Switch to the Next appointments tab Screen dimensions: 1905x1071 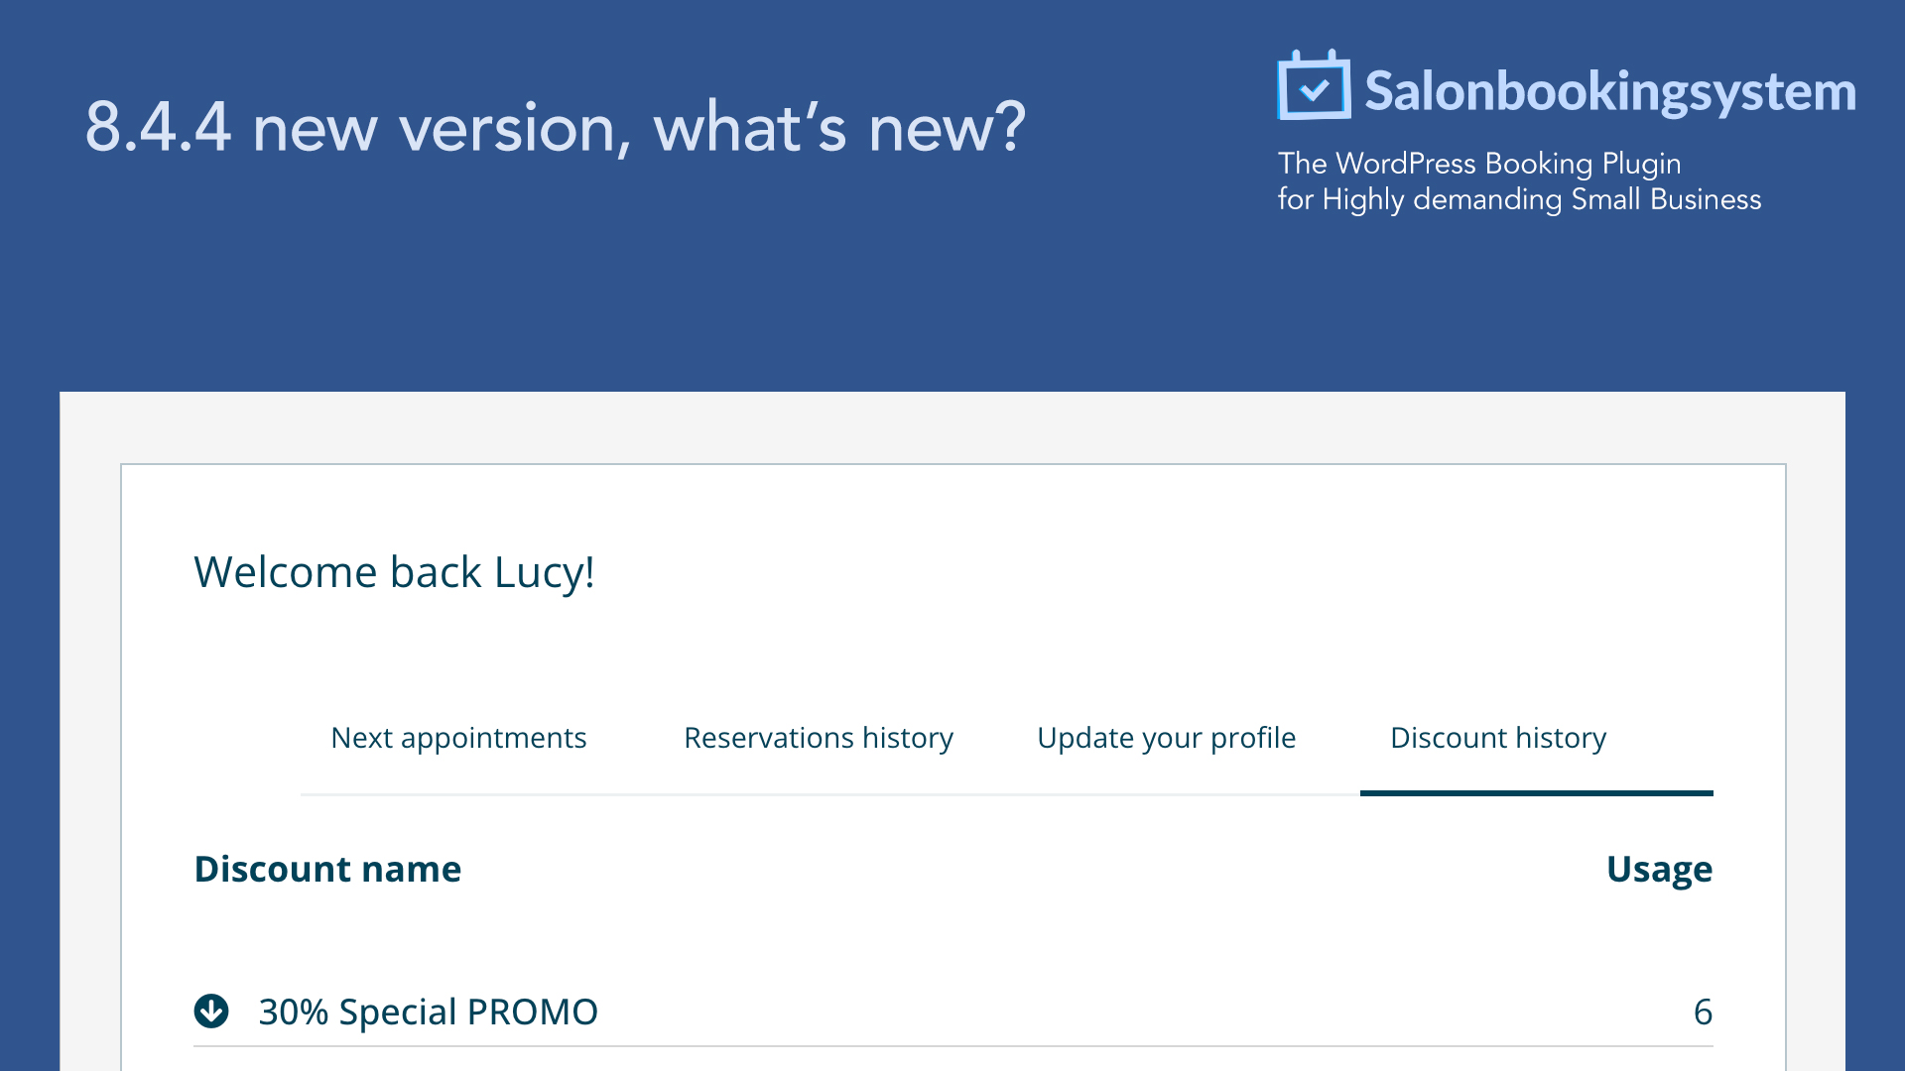[x=458, y=738]
